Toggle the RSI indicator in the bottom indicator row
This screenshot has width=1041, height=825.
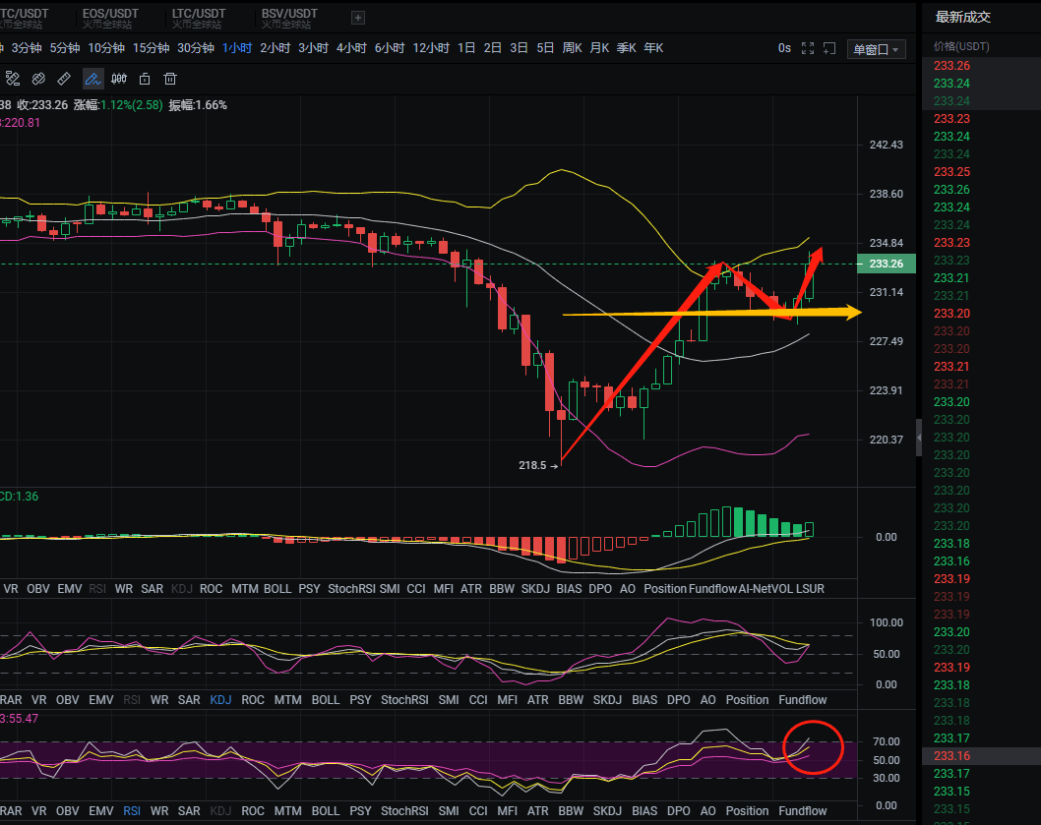132,811
